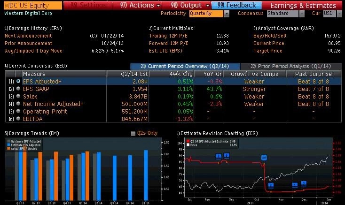
Task: Click the 43.7% YoY growth value
Action: (x=214, y=89)
